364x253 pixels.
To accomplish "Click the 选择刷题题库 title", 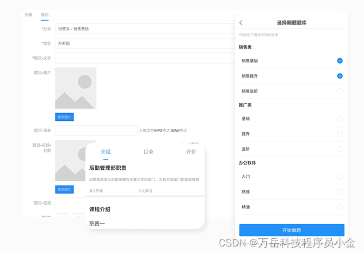I will (292, 23).
